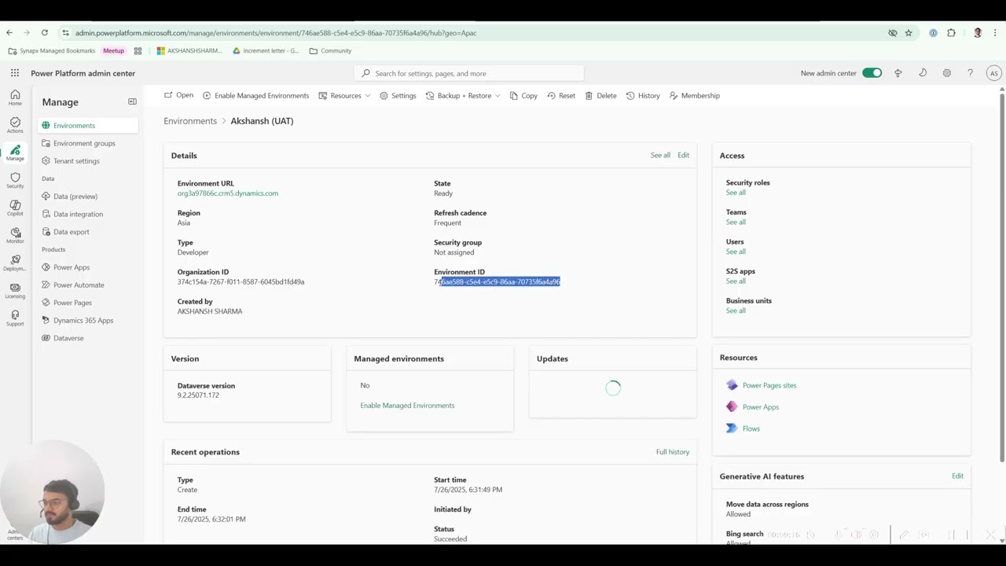Click Reset in the command bar

[561, 96]
